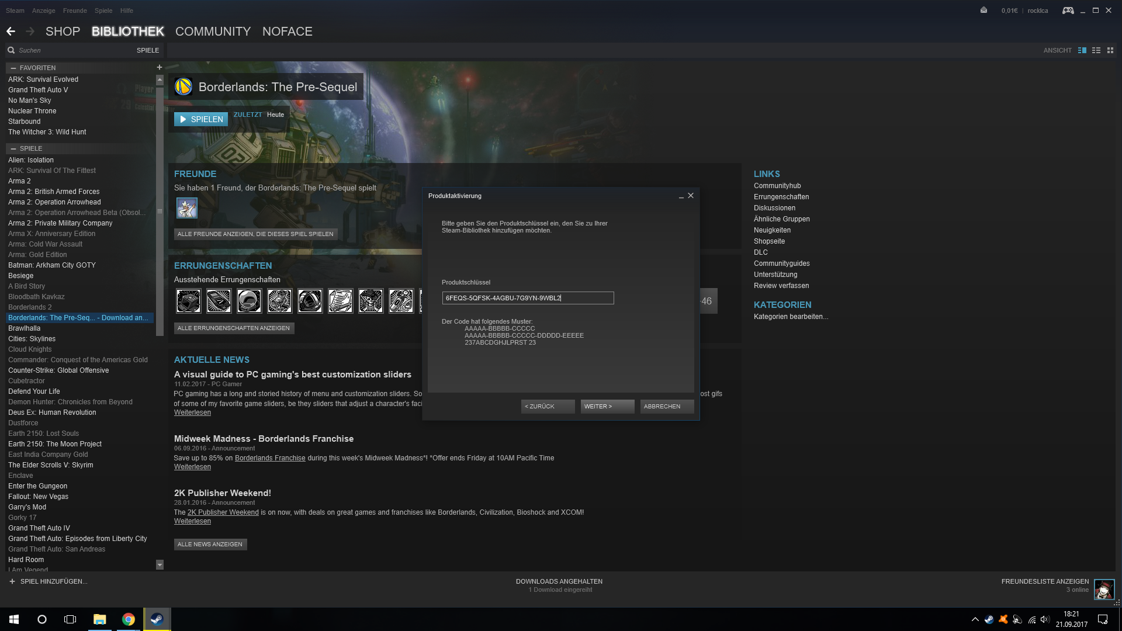The image size is (1122, 631).
Task: Open the SPIELE library filter dropdown
Action: click(x=148, y=50)
